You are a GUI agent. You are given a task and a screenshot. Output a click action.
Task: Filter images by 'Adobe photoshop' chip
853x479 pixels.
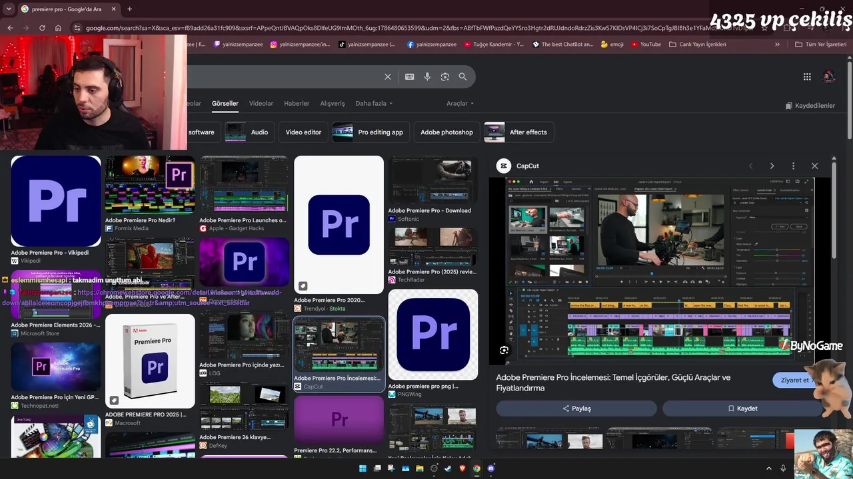[446, 132]
